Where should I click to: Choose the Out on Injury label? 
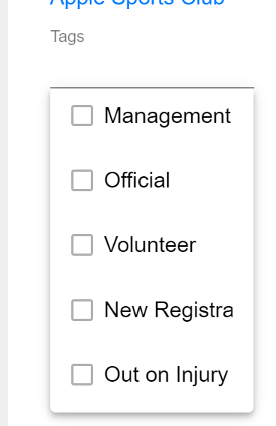[166, 375]
